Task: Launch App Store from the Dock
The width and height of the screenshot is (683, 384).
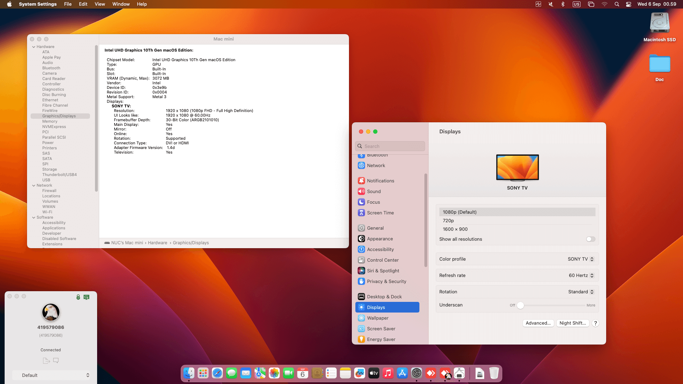Action: point(402,373)
